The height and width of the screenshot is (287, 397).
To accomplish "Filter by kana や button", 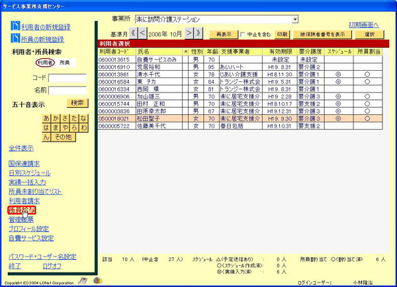I will [x=65, y=128].
